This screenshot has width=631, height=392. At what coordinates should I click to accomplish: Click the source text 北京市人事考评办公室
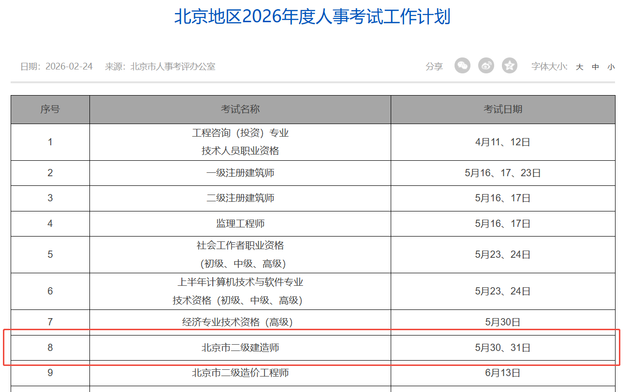point(173,67)
